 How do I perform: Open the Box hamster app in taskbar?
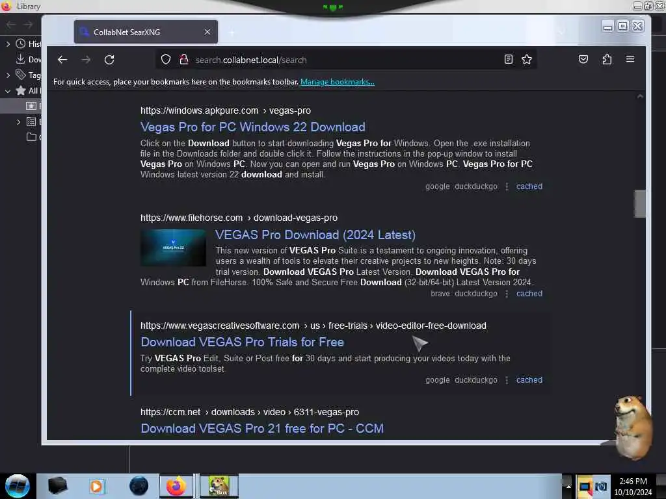[219, 486]
